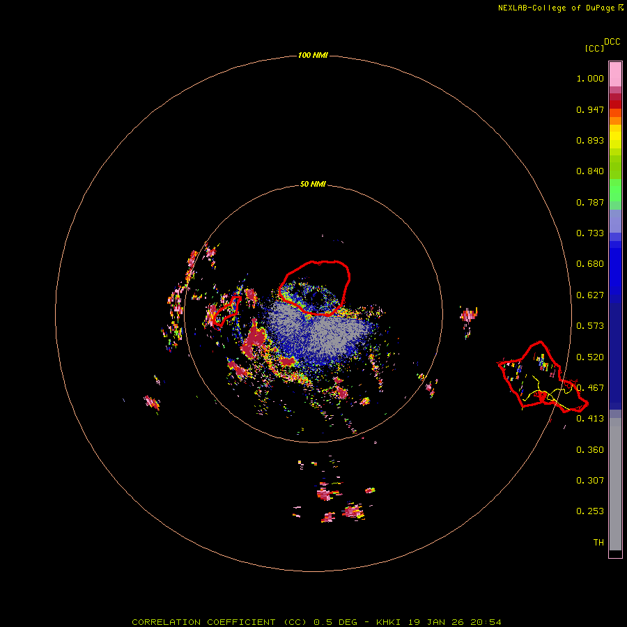Click the red-outlined island at the east edge
This screenshot has width=627, height=627.
[542, 378]
